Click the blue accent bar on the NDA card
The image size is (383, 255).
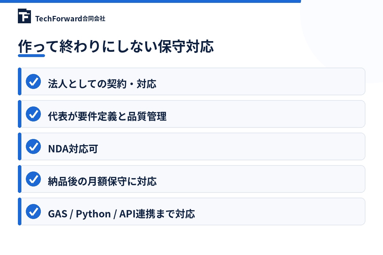pos(19,146)
